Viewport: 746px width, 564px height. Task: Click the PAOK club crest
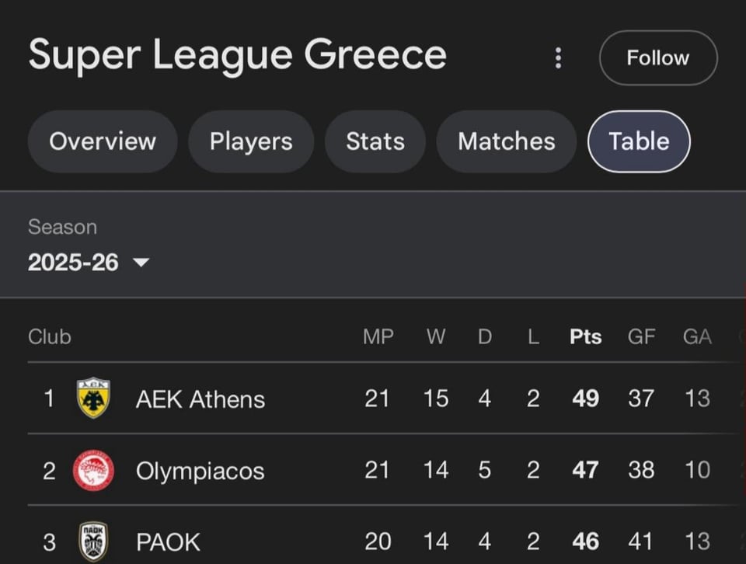(x=94, y=541)
